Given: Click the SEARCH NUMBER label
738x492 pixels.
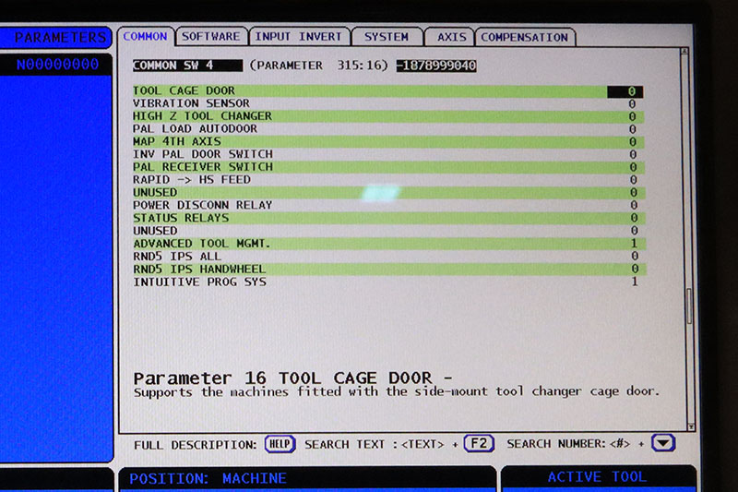Looking at the screenshot, I should tap(556, 443).
